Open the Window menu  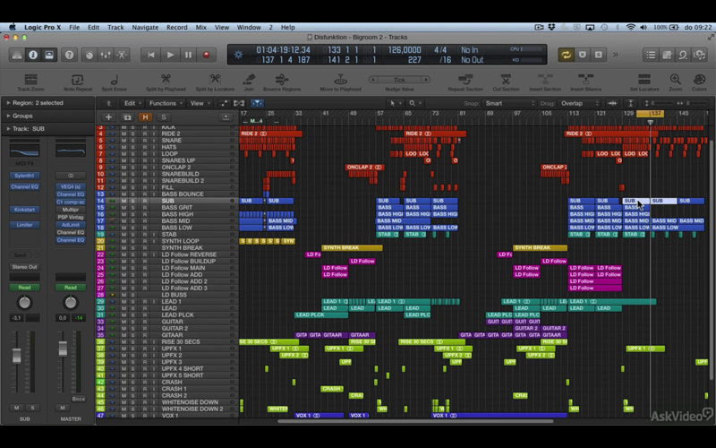(249, 28)
